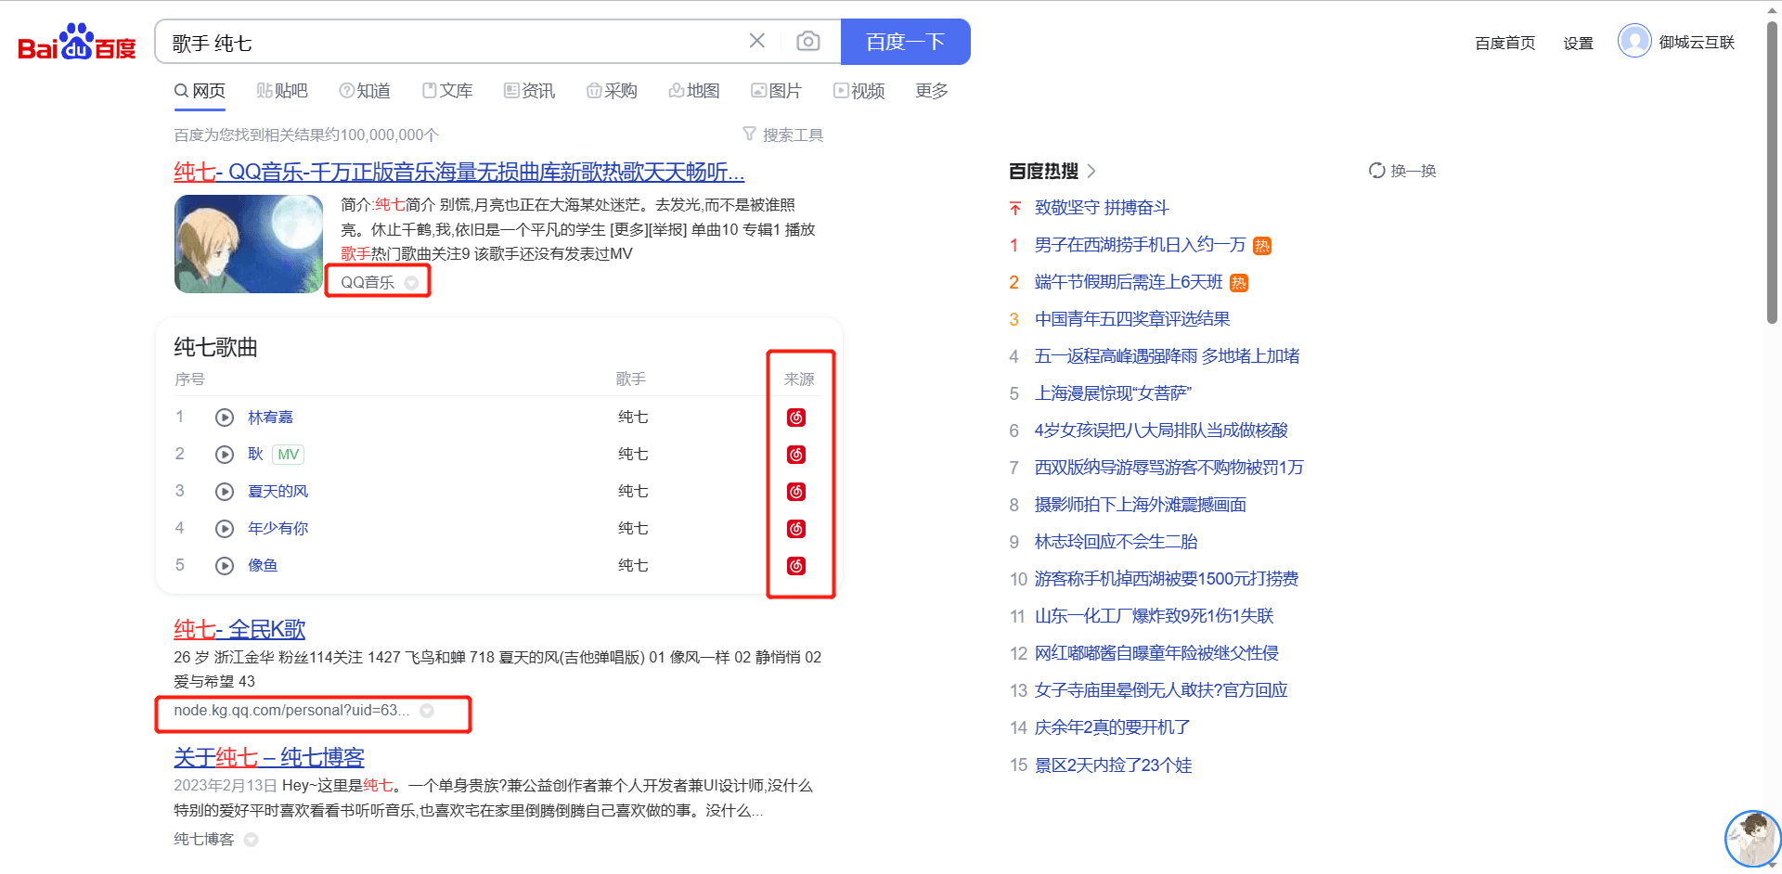This screenshot has width=1782, height=874.
Task: Switch to the 图片 tab
Action: pos(776,91)
